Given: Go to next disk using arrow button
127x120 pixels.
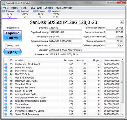Looking at the screenshot, I should pyautogui.click(x=122, y=22).
